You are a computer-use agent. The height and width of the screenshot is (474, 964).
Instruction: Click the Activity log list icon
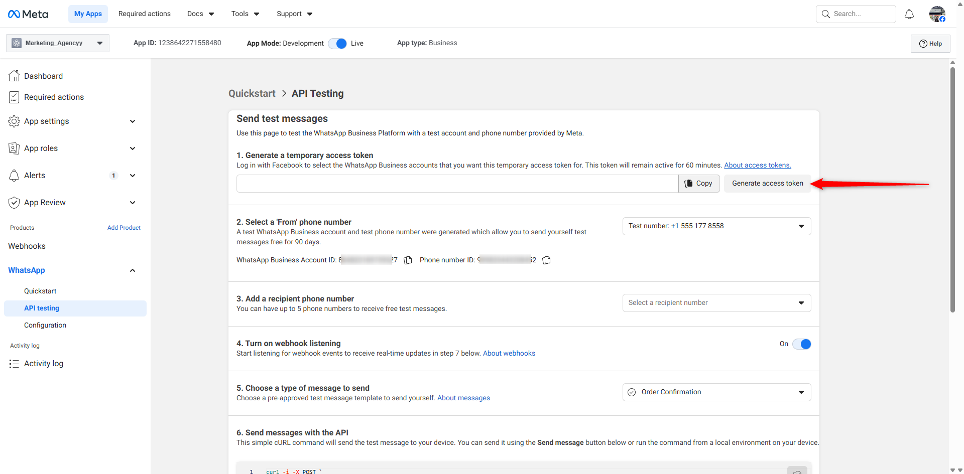[14, 364]
